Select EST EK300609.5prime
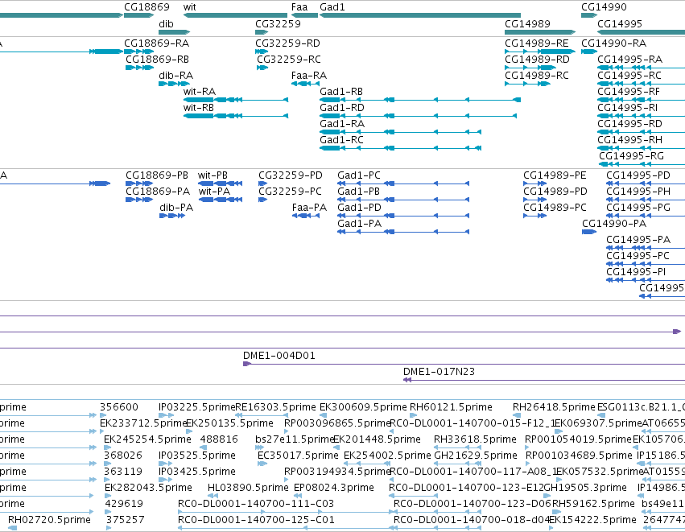Image resolution: width=685 pixels, height=532 pixels. pos(323,415)
